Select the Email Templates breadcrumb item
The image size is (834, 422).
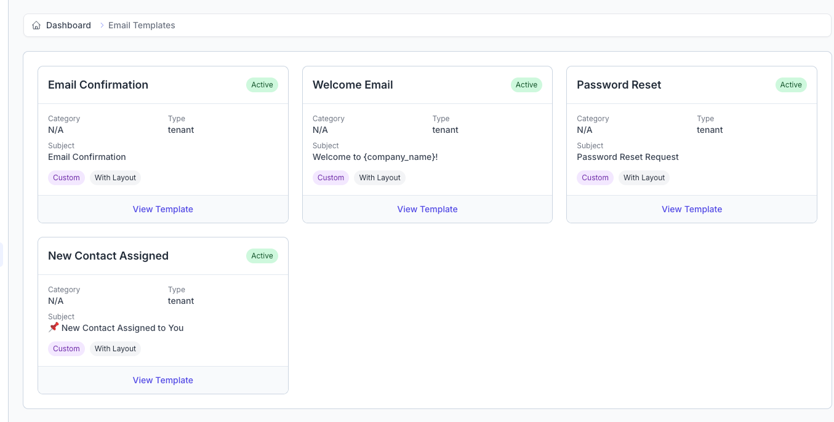(141, 25)
